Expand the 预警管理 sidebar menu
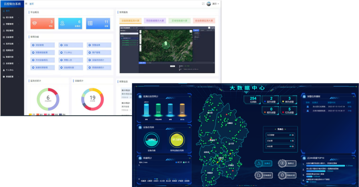 click(x=11, y=24)
